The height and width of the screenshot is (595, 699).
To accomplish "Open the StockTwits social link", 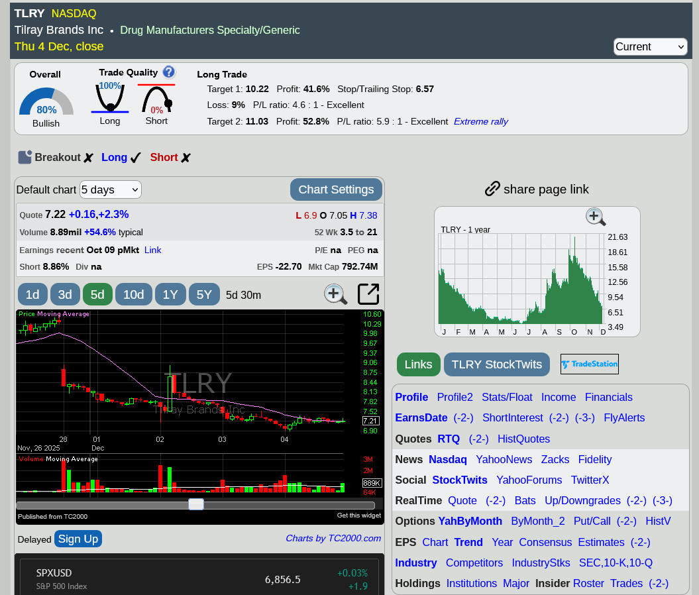I will (460, 480).
